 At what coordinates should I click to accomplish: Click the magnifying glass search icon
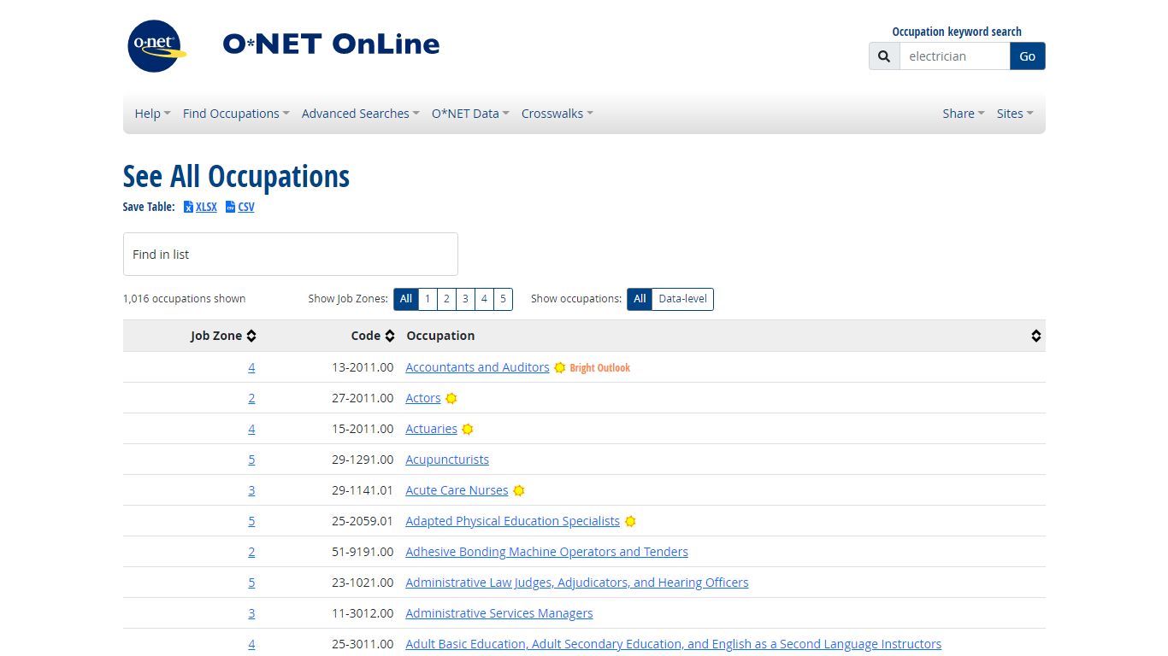pos(884,56)
